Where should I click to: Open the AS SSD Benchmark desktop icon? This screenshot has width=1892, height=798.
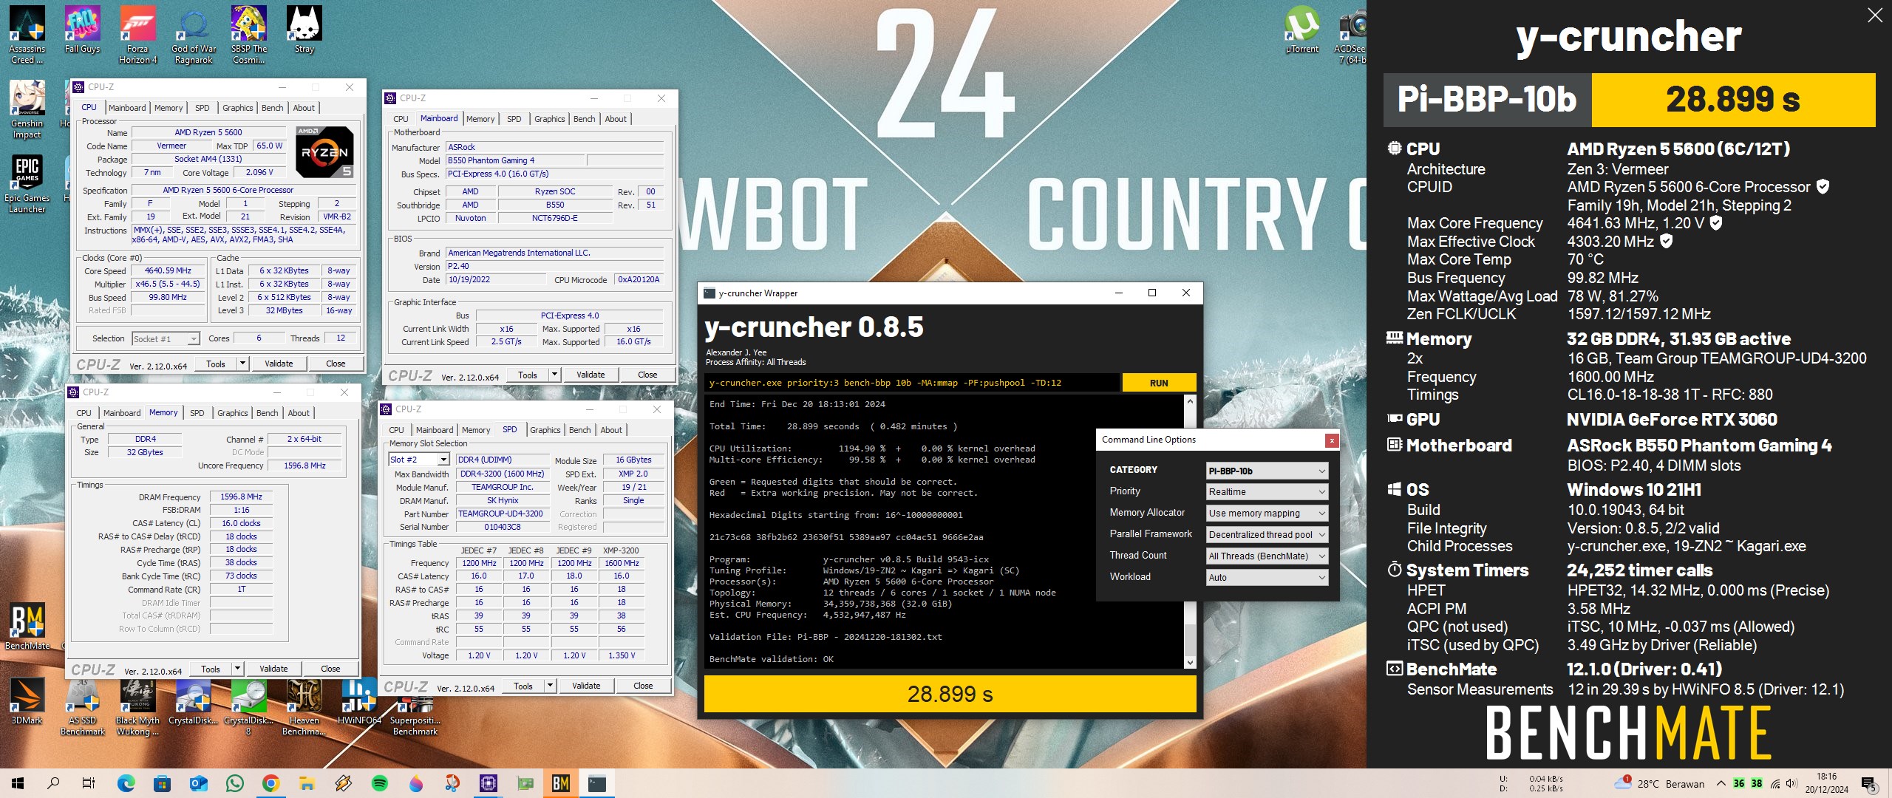[x=82, y=707]
